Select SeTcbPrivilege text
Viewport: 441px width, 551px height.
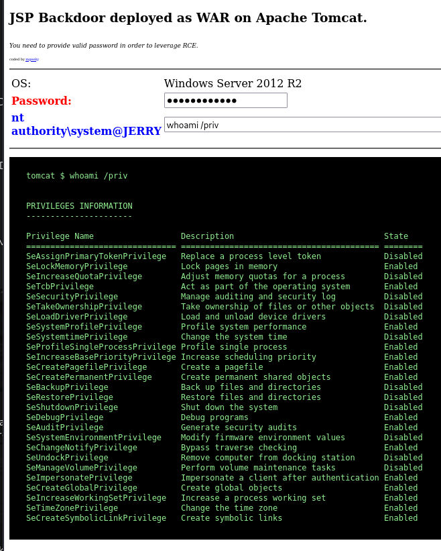[x=60, y=287]
